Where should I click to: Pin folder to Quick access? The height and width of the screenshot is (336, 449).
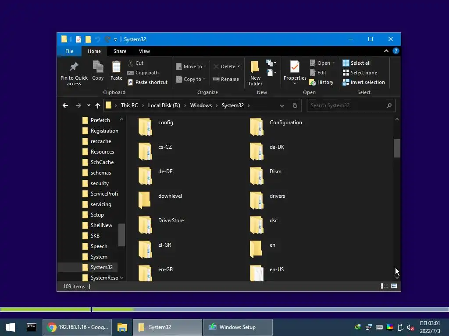(74, 73)
